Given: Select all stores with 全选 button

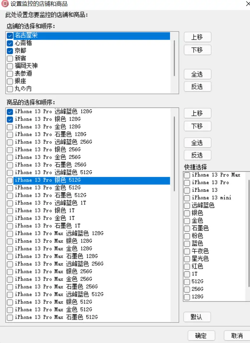Looking at the screenshot, I should pyautogui.click(x=198, y=74).
